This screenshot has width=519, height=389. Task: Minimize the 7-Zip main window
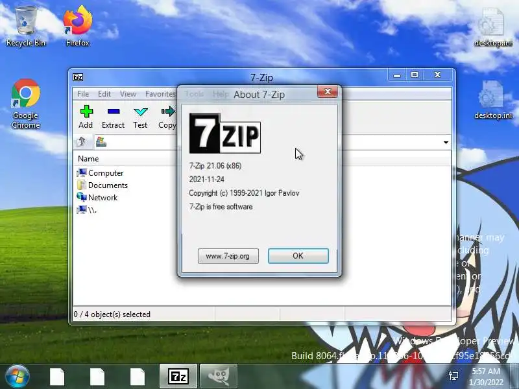point(397,75)
